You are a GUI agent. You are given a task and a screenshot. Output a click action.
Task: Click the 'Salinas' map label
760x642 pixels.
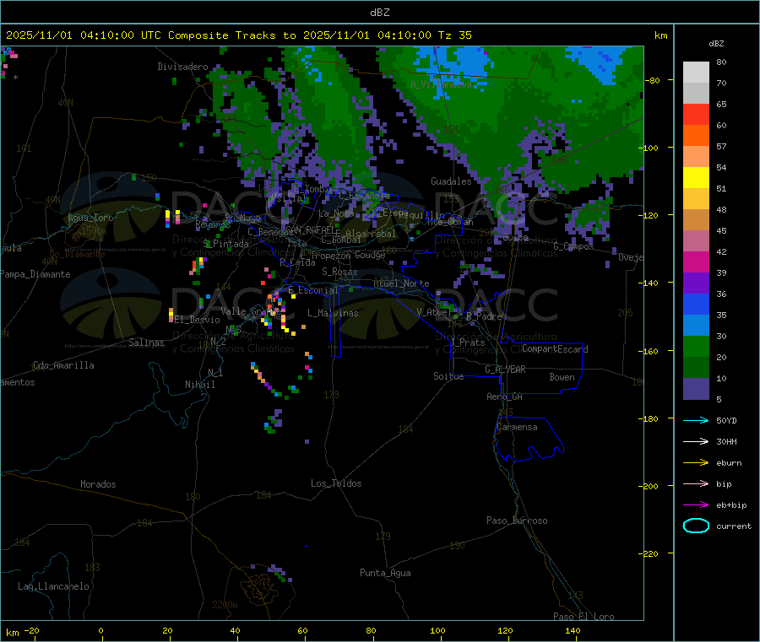[146, 343]
